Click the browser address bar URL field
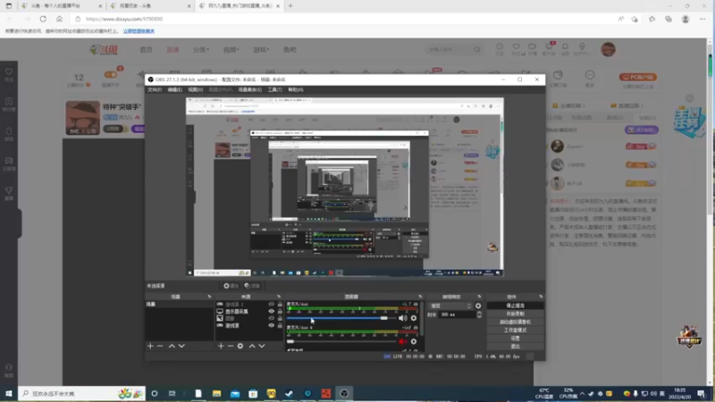 (342, 19)
